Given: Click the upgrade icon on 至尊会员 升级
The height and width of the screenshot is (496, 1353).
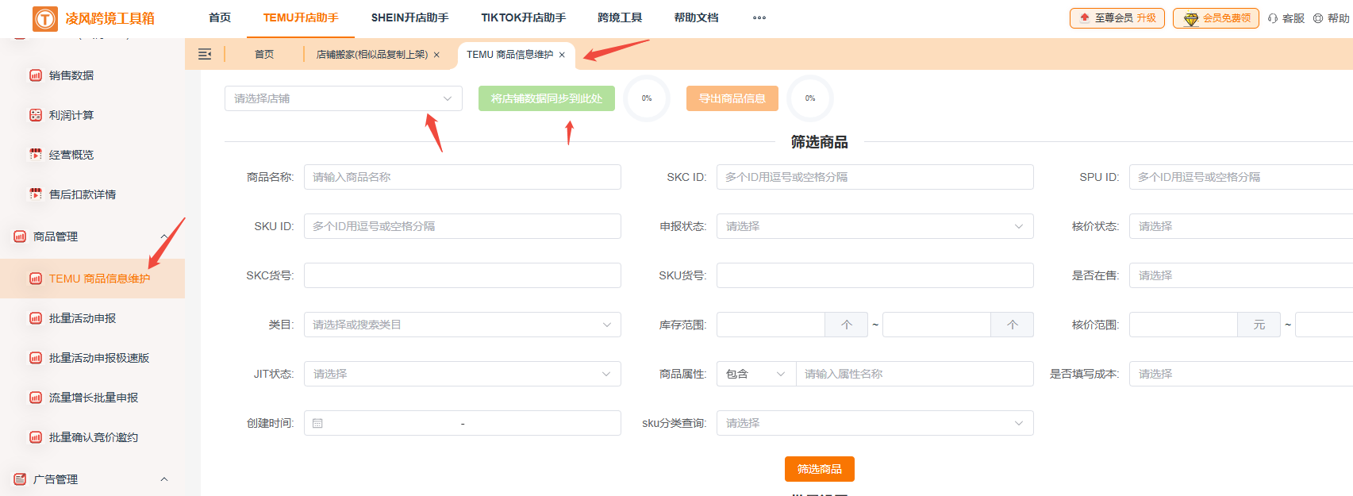Looking at the screenshot, I should tap(1085, 17).
